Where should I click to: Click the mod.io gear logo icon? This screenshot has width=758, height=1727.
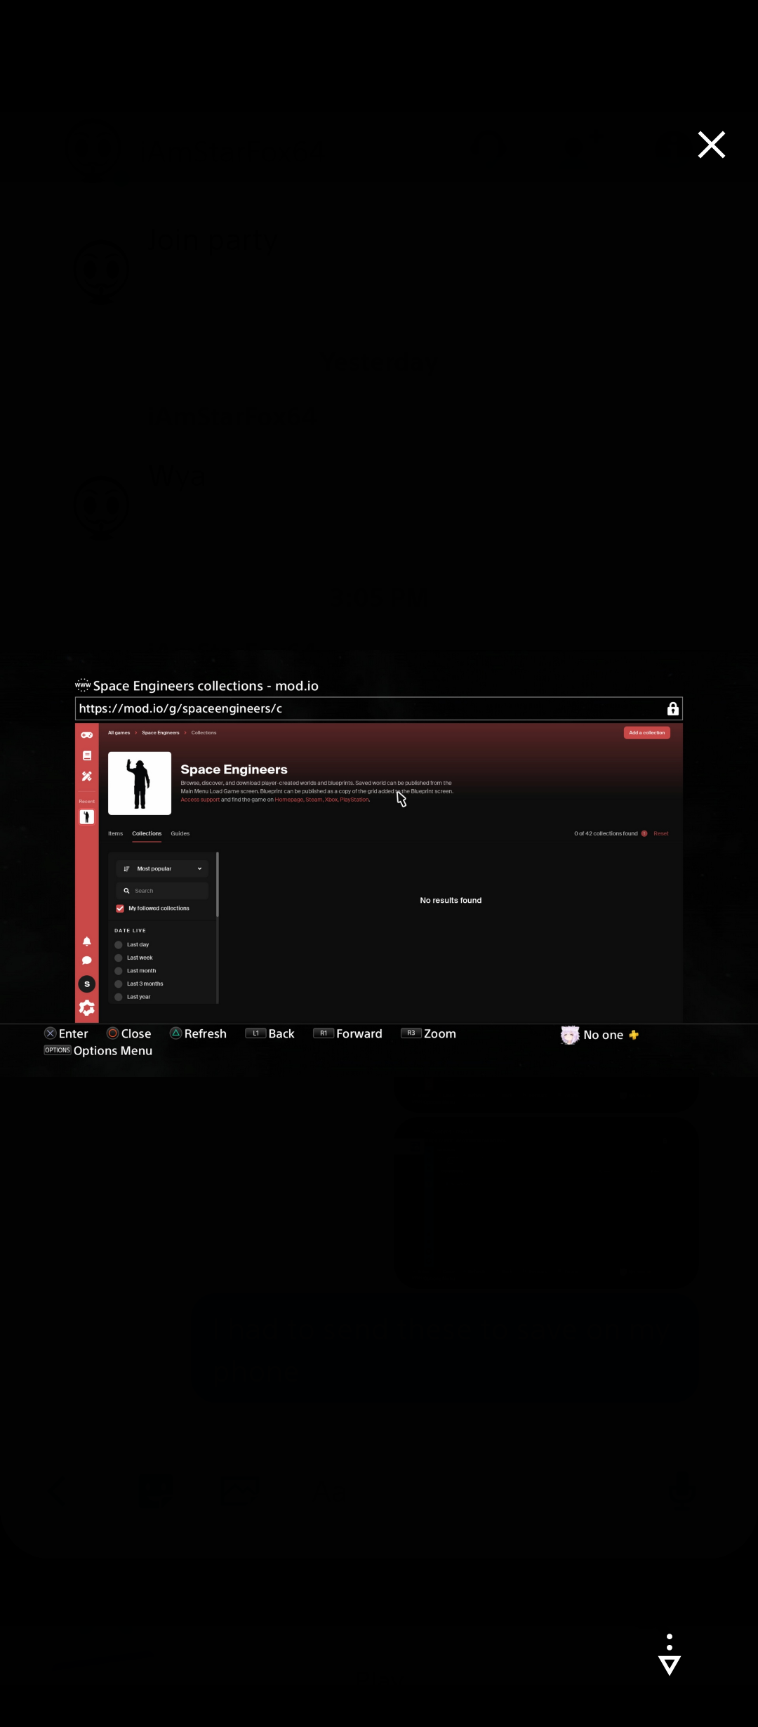[x=86, y=1008]
